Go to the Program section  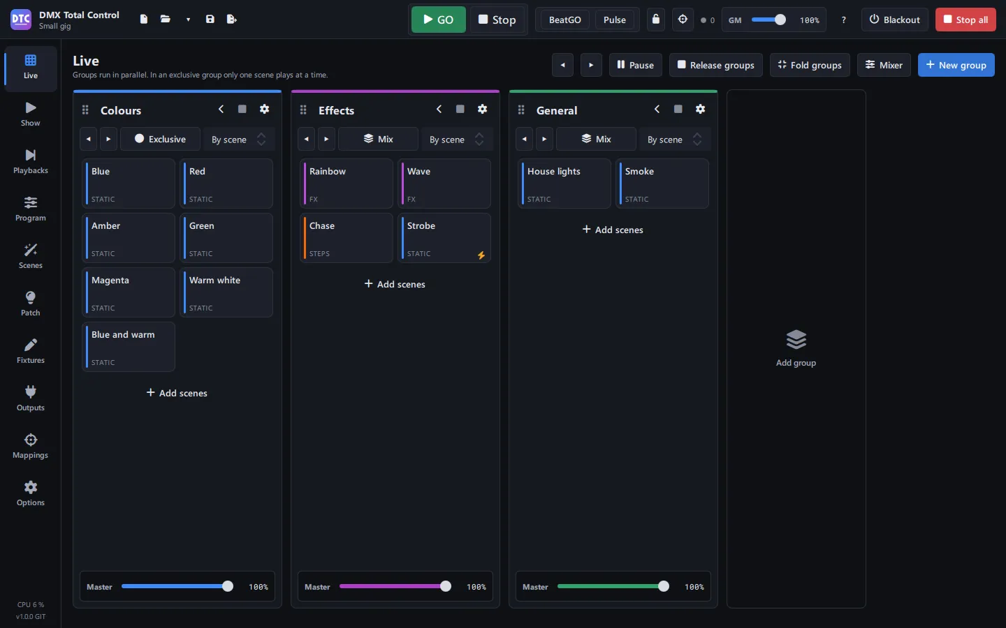point(31,209)
